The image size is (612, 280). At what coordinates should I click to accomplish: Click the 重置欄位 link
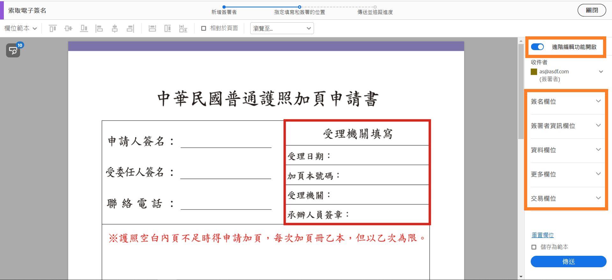pos(543,235)
